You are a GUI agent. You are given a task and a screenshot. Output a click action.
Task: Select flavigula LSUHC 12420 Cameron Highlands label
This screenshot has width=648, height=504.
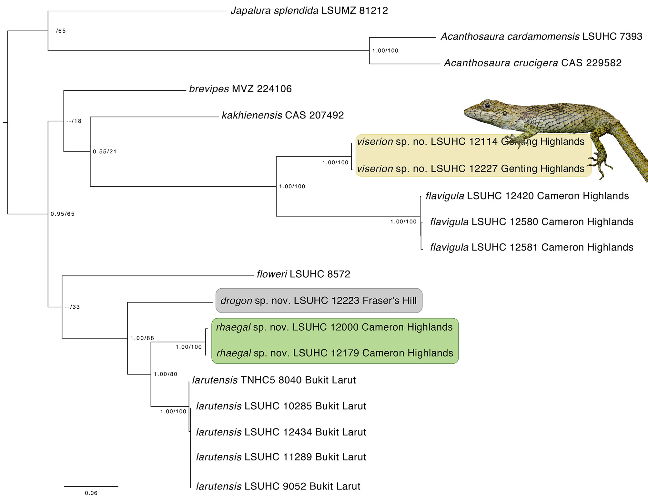[527, 196]
